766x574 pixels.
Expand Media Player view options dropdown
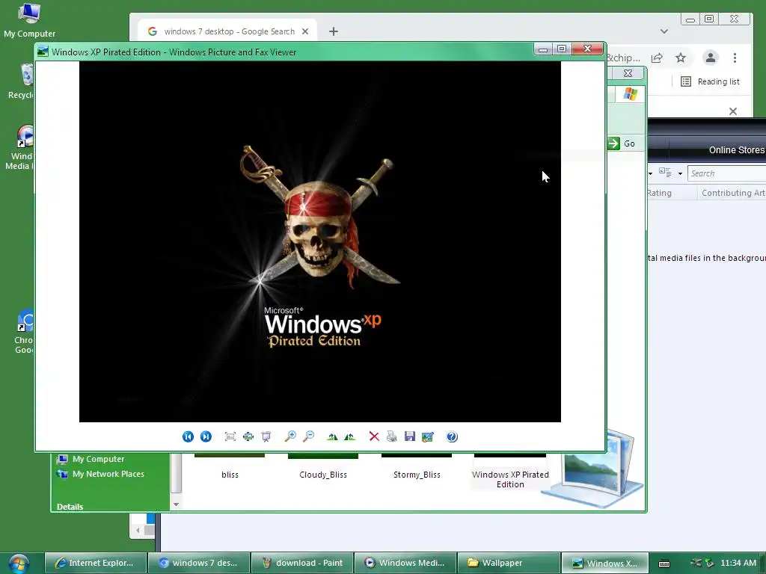[680, 173]
